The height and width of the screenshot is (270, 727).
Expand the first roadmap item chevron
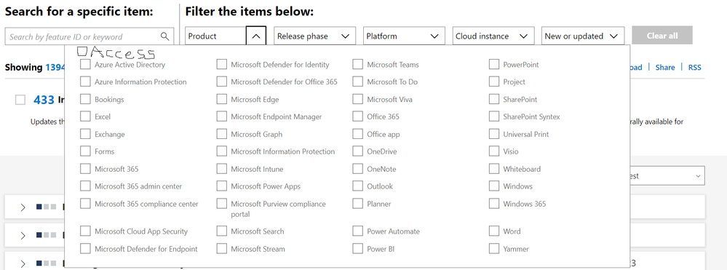[x=23, y=207]
